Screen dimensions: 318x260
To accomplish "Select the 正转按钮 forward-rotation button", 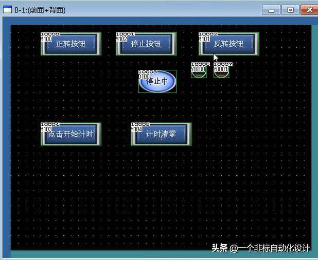I will tap(71, 44).
